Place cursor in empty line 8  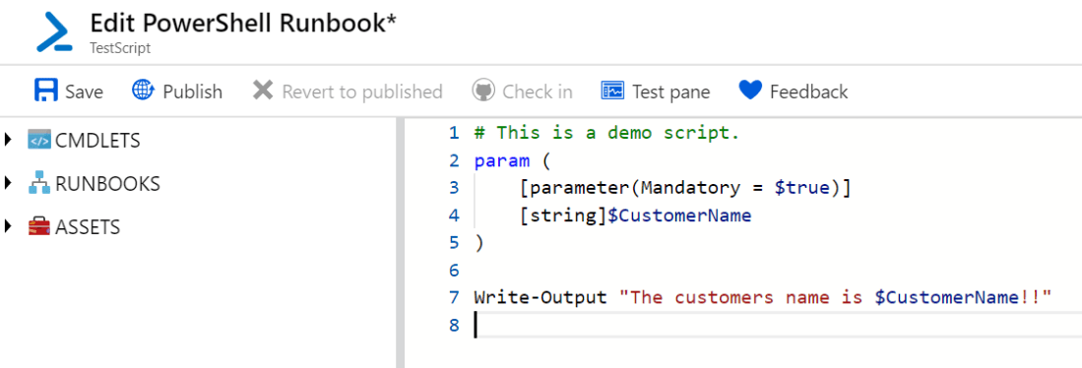click(x=778, y=325)
